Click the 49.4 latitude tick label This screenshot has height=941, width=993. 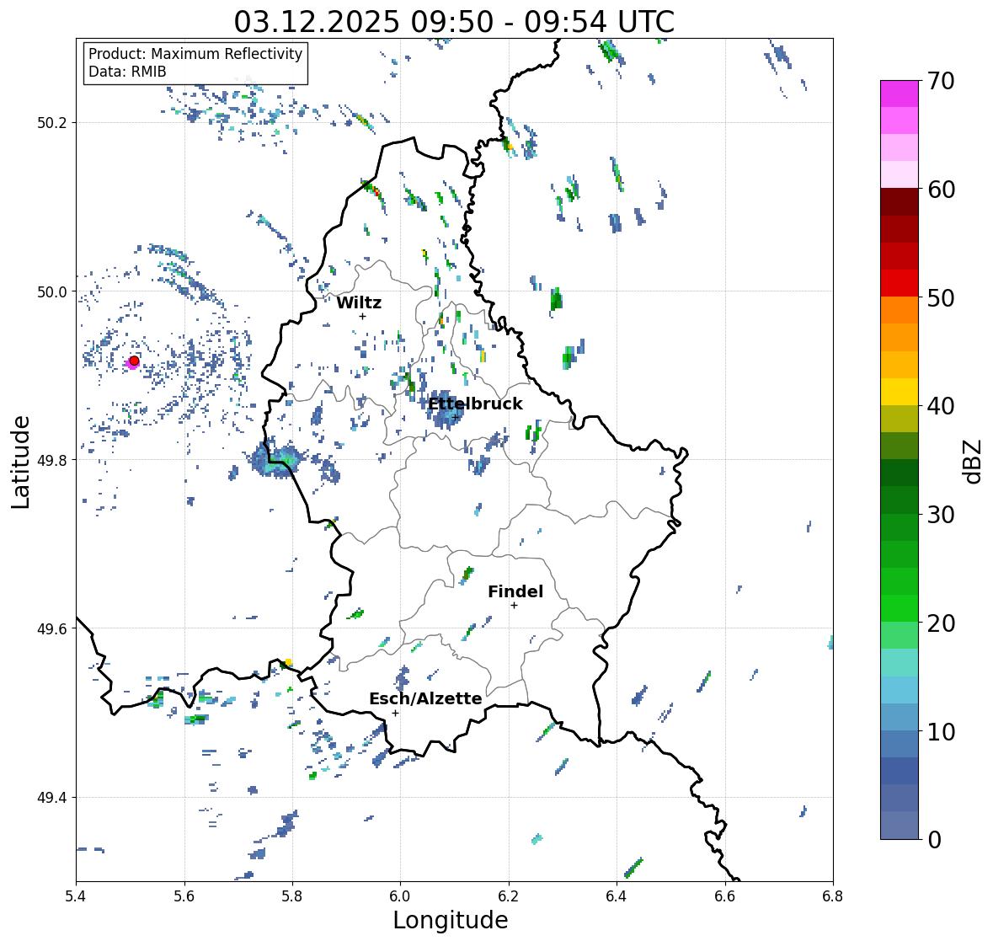click(x=52, y=798)
